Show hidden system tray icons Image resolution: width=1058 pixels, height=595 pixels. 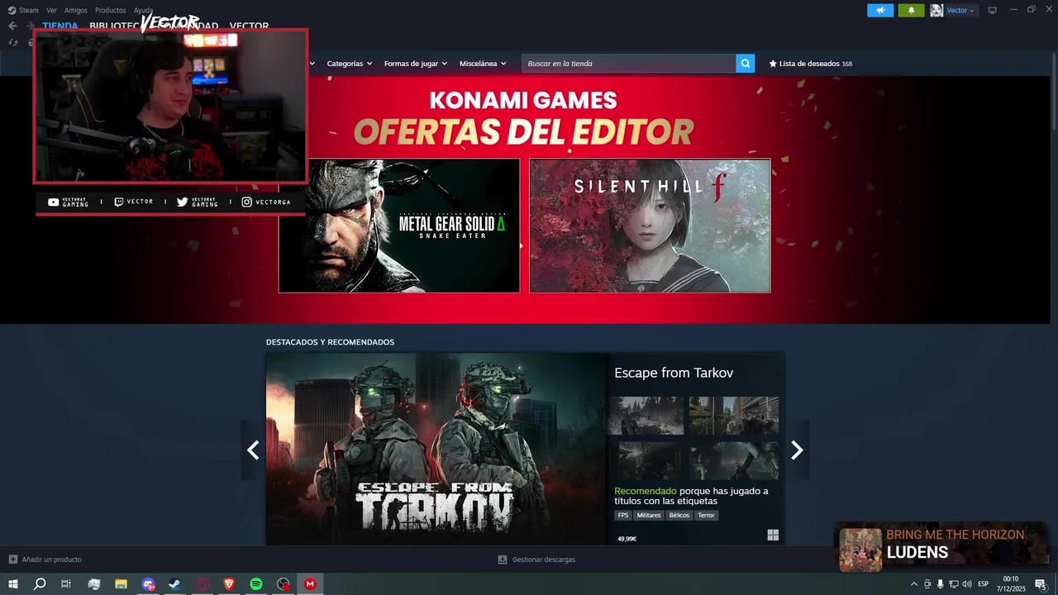point(913,584)
